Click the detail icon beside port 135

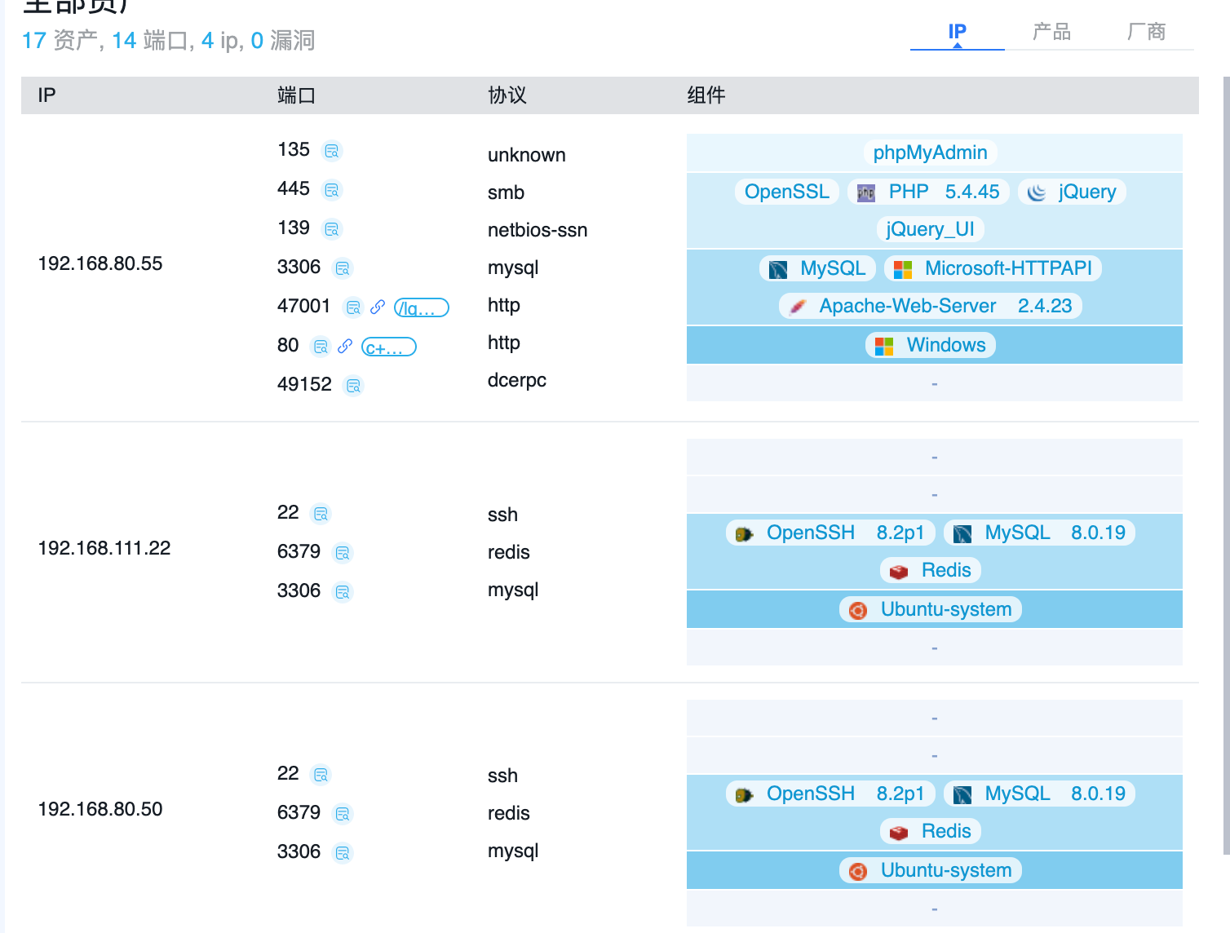pyautogui.click(x=331, y=151)
